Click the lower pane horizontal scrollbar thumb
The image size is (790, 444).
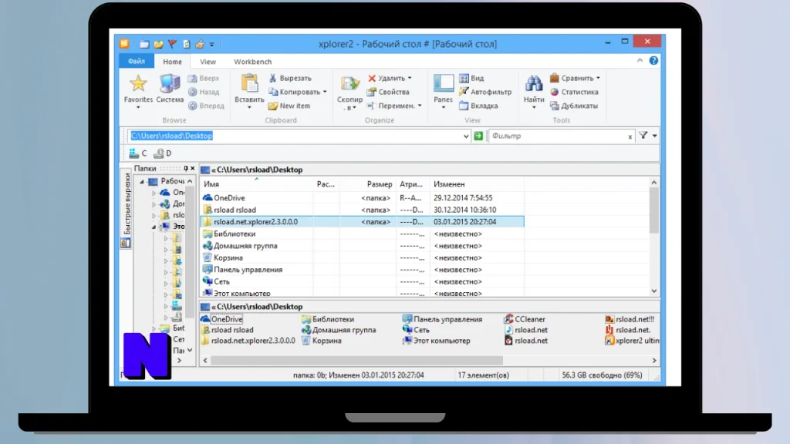pyautogui.click(x=356, y=361)
